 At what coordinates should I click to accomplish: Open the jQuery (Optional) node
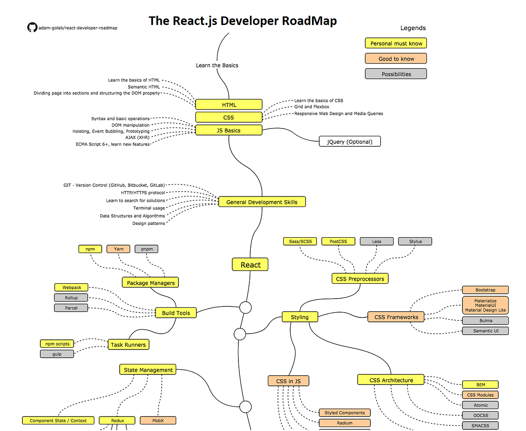click(350, 141)
